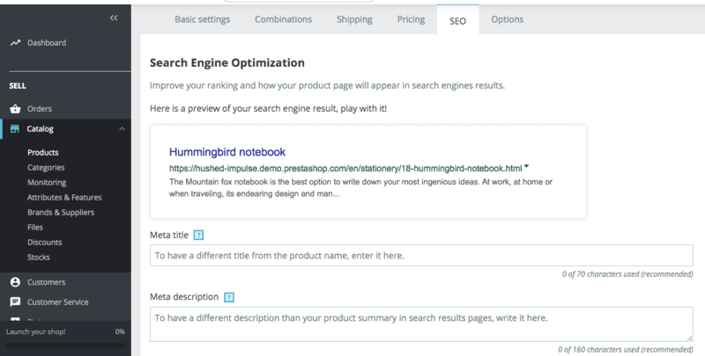Select Products submenu item
This screenshot has height=356, width=705.
(x=42, y=152)
